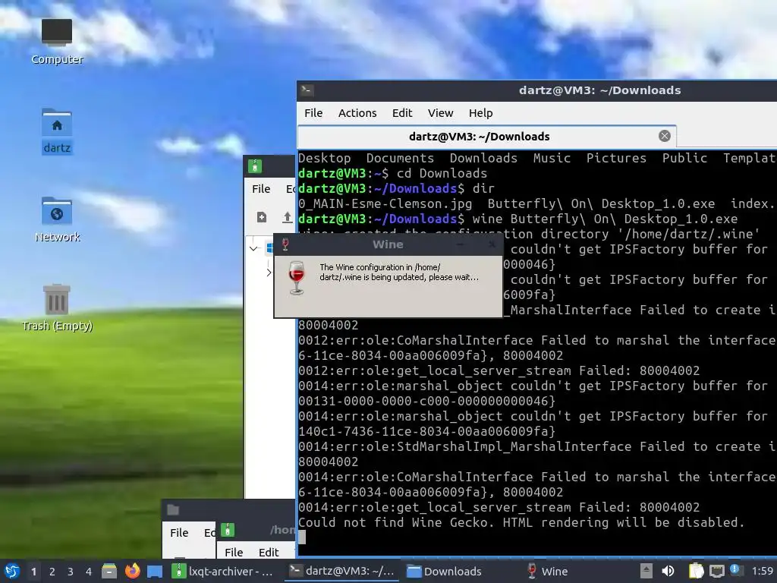Launch Firefox from the panel
Viewport: 777px width, 583px height.
point(132,571)
